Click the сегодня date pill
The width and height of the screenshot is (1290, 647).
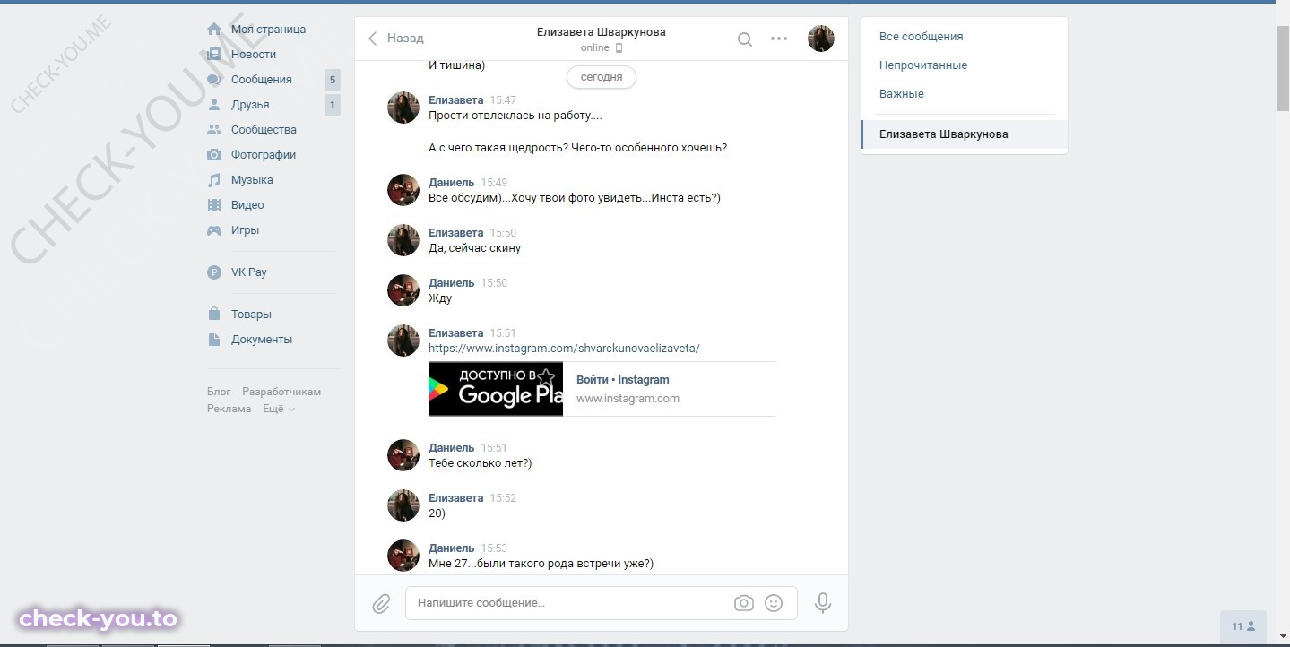(x=602, y=77)
